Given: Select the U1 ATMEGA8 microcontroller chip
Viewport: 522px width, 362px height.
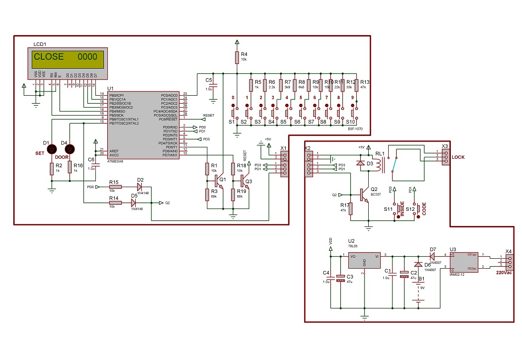Looking at the screenshot, I should (143, 125).
